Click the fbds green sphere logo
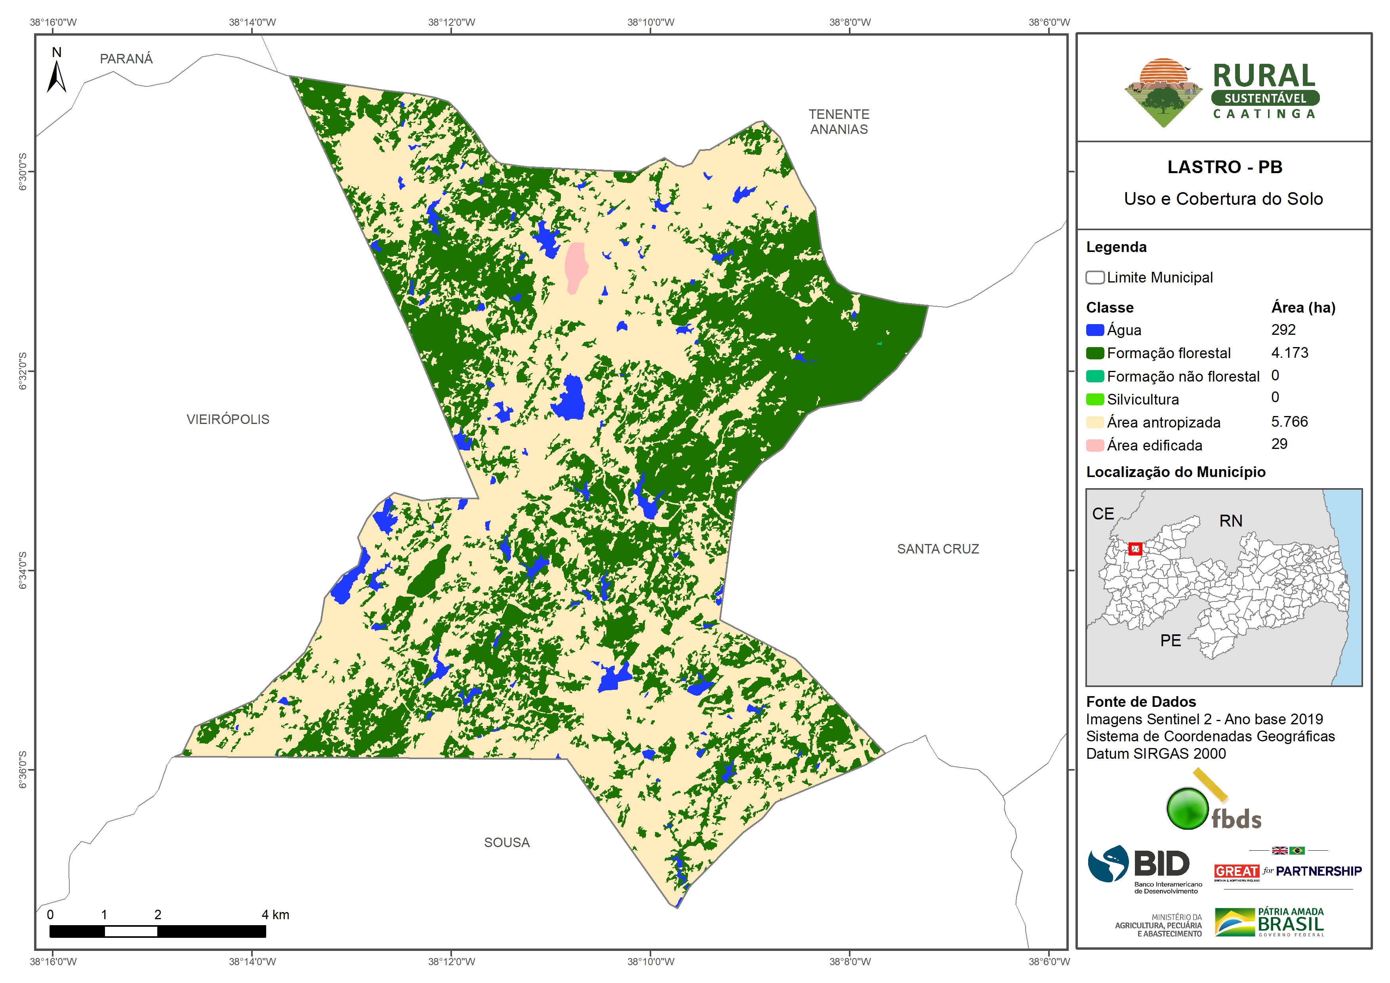Screen dimensions: 1390x983 point(1187,809)
